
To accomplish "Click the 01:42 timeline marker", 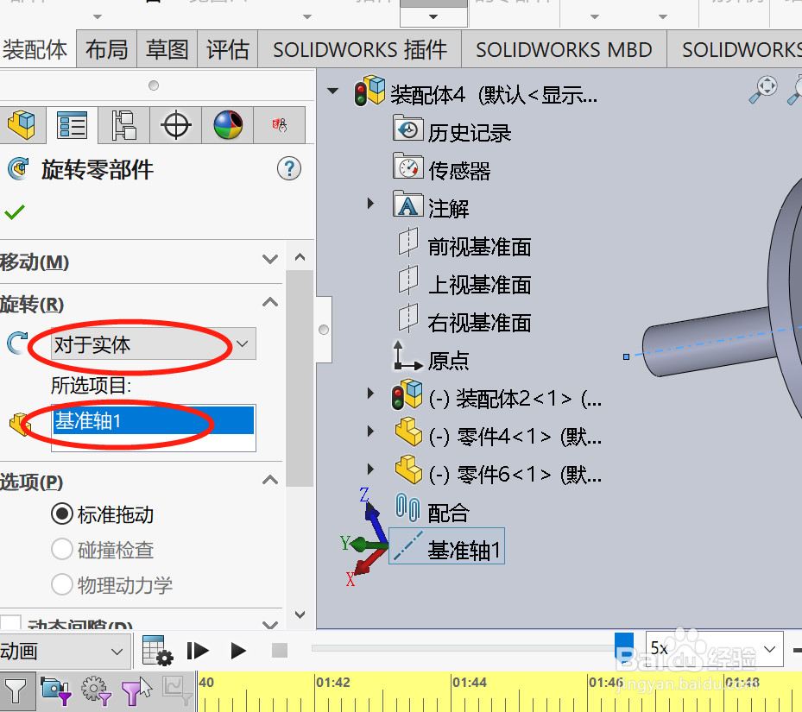I will (333, 683).
